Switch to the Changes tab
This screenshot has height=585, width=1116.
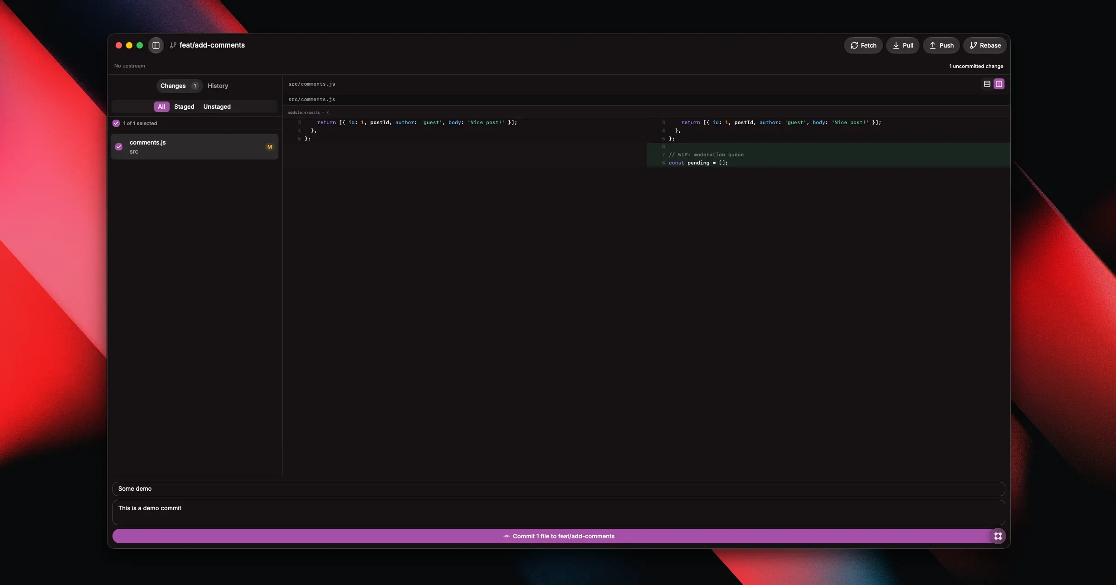[179, 86]
